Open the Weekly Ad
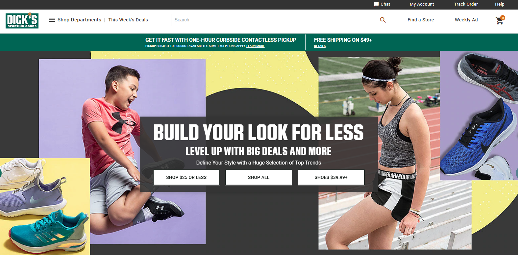 pos(466,20)
